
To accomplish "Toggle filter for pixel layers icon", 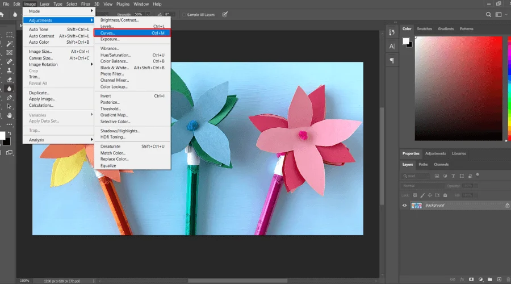I will point(437,176).
